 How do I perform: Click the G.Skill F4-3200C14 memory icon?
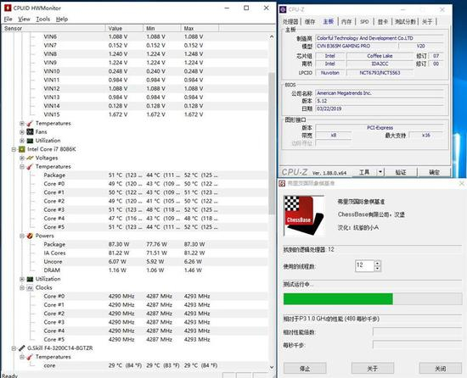(x=22, y=348)
